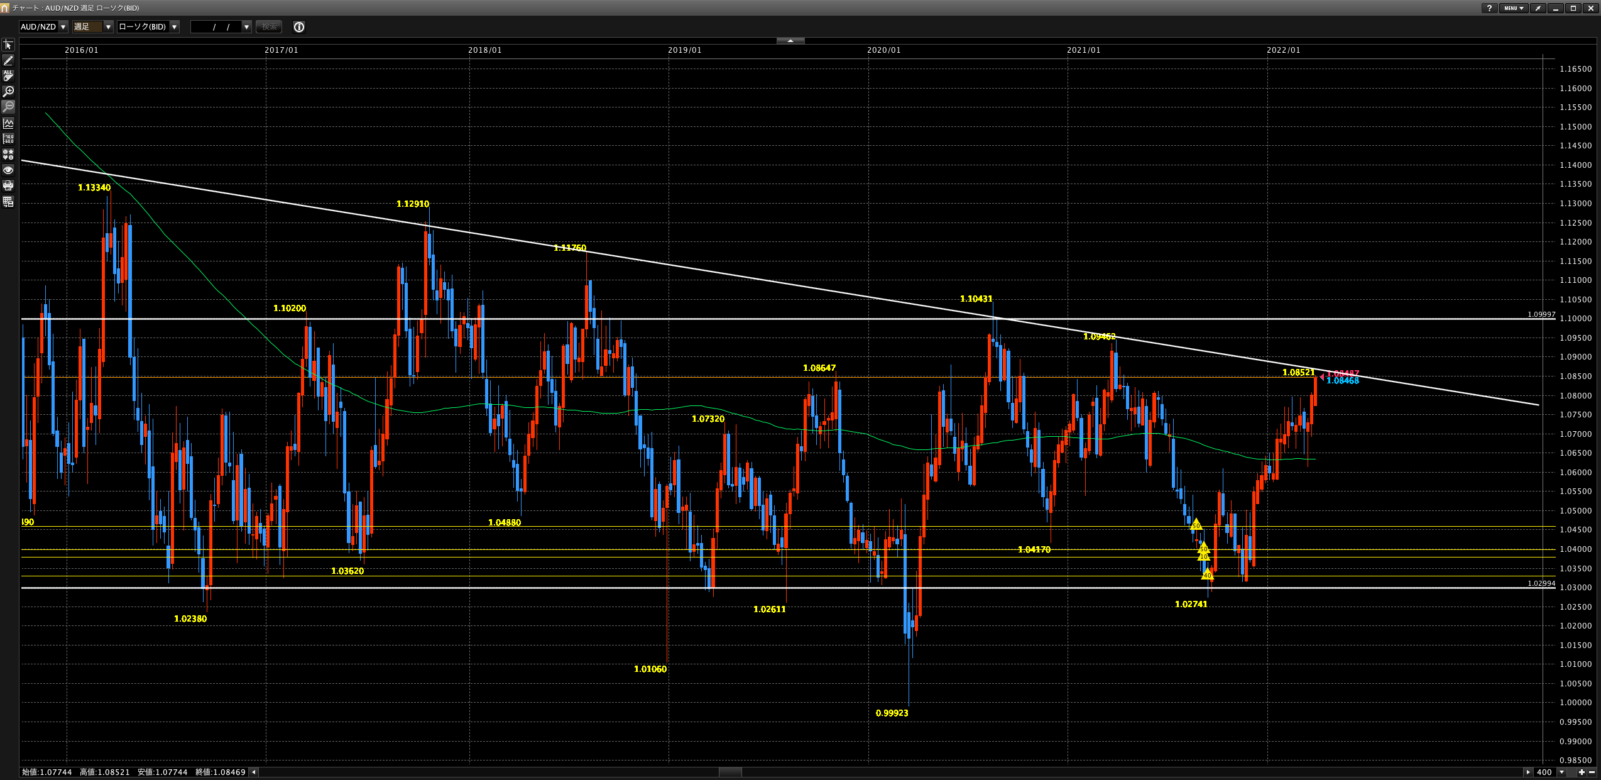Click the 検索 search button
Viewport: 1601px width, 780px height.
(270, 27)
